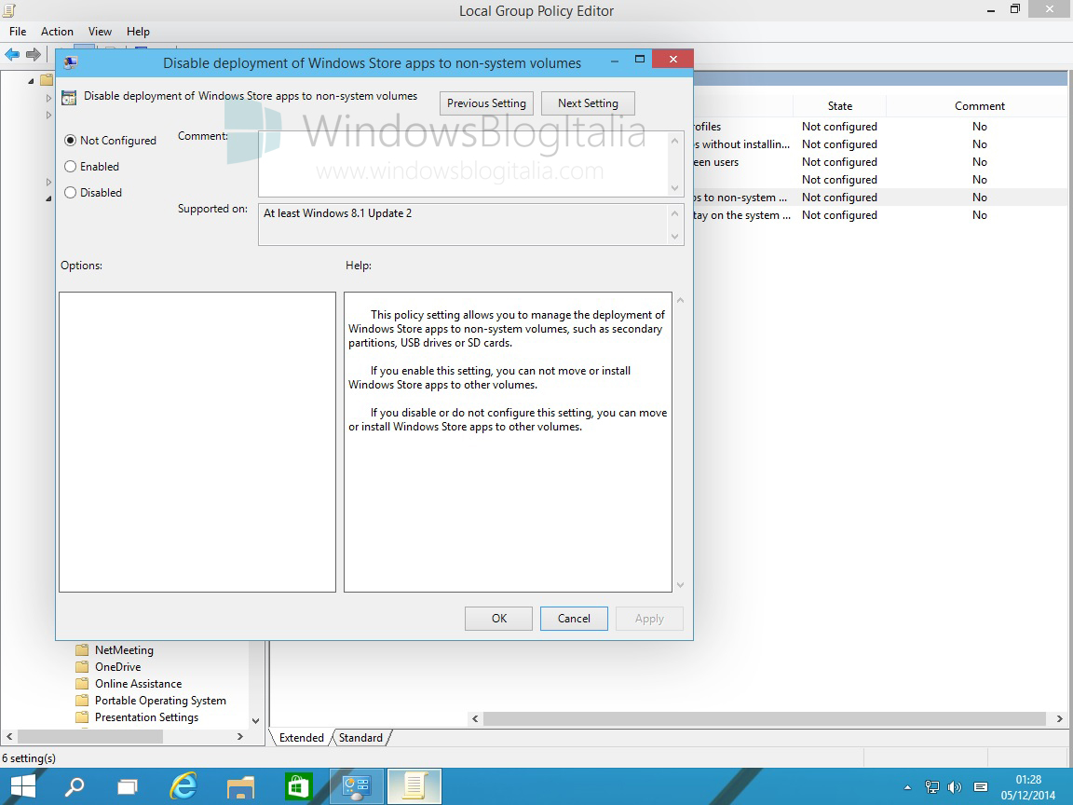
Task: Click the Portable Operating System folder icon
Action: pyautogui.click(x=82, y=701)
